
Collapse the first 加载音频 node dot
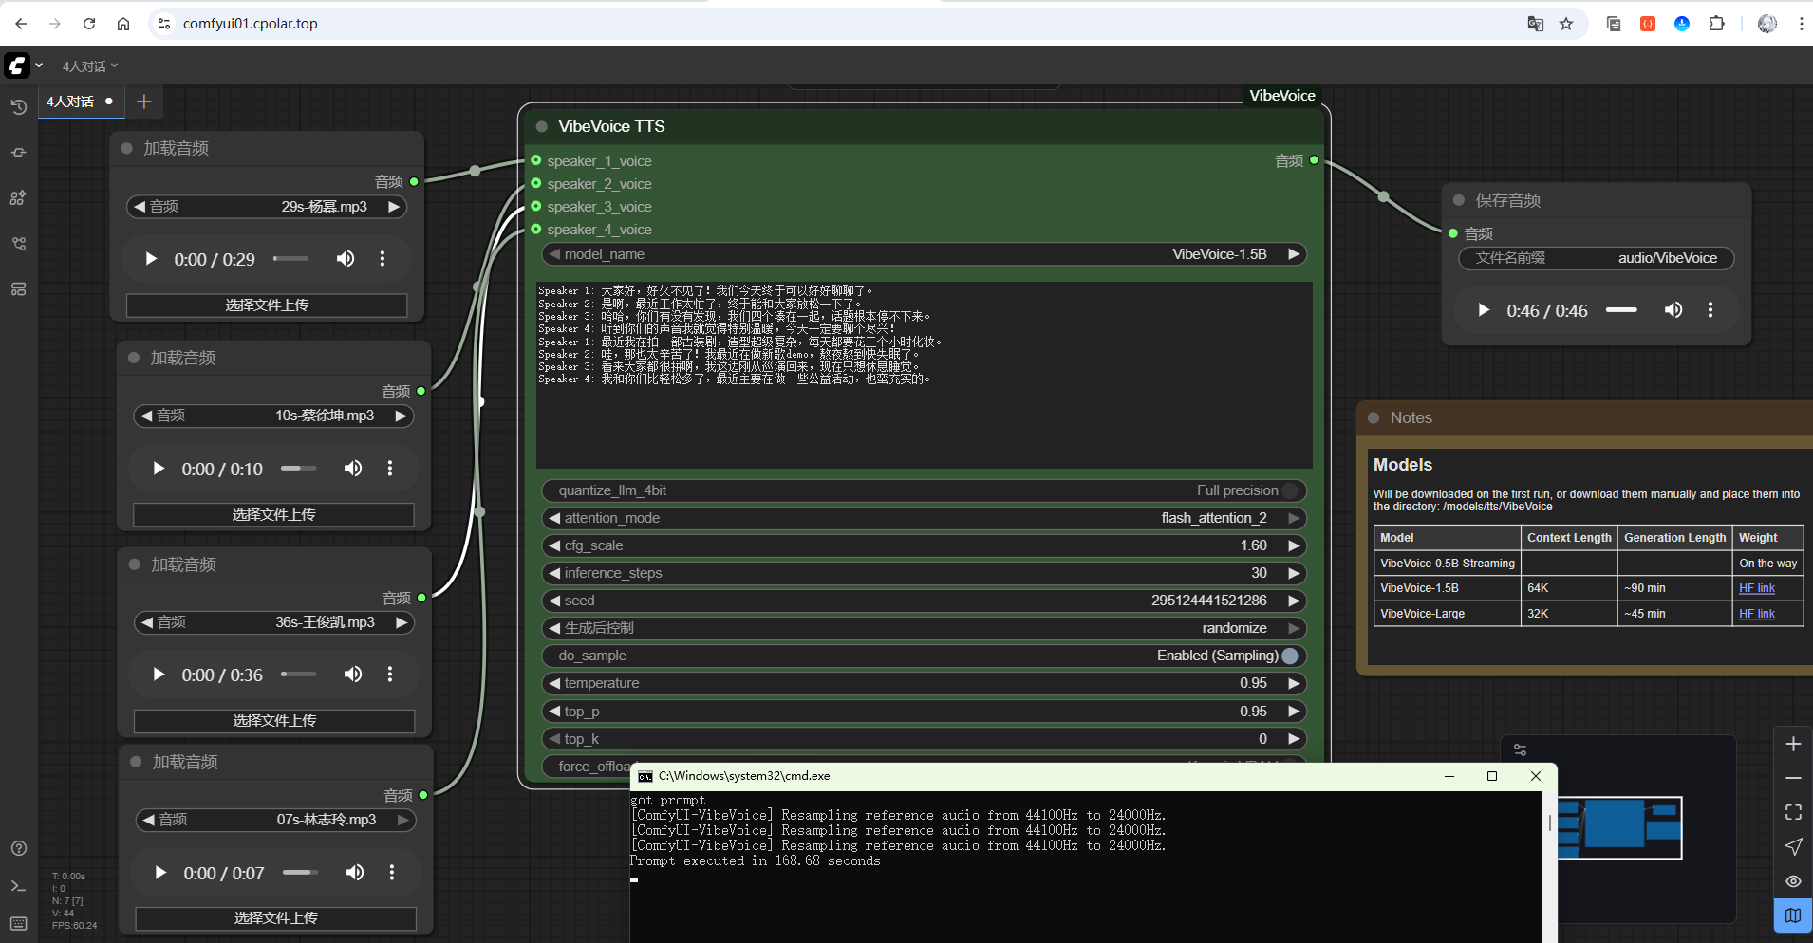coord(126,148)
